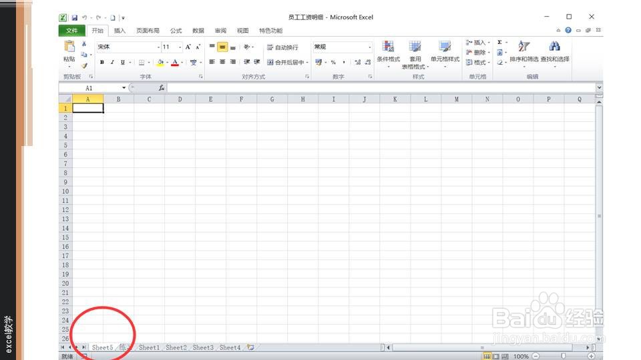Open the number format dropdown (常规)

(x=369, y=47)
